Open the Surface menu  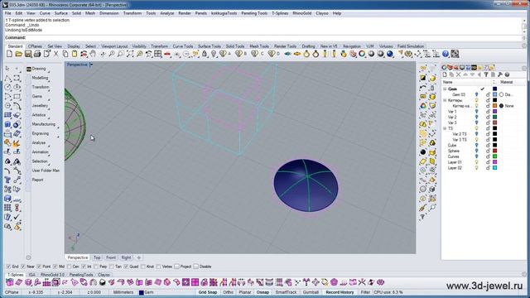point(60,13)
